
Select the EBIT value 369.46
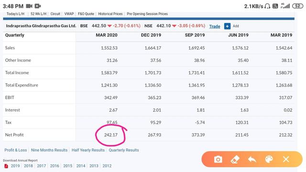198,97
